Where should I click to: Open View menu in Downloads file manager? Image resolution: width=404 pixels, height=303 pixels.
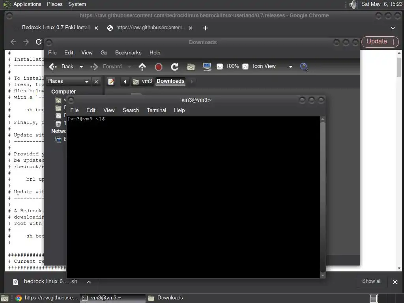87,52
